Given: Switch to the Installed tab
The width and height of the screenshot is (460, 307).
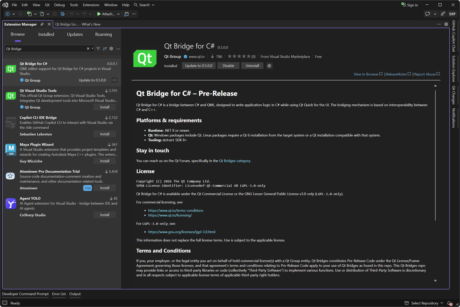Looking at the screenshot, I should point(46,34).
